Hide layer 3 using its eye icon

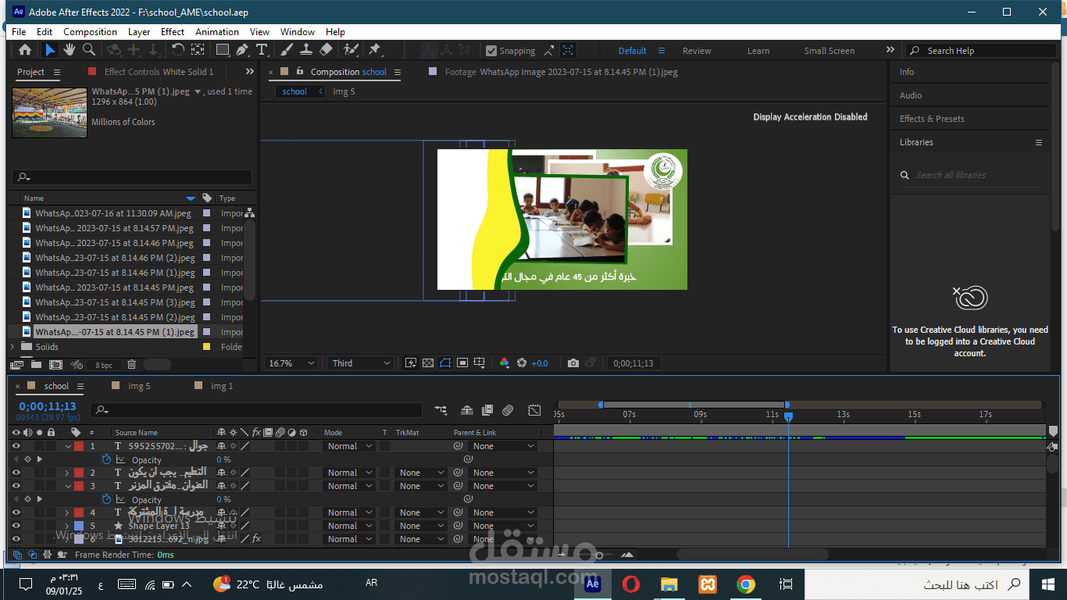click(x=16, y=486)
